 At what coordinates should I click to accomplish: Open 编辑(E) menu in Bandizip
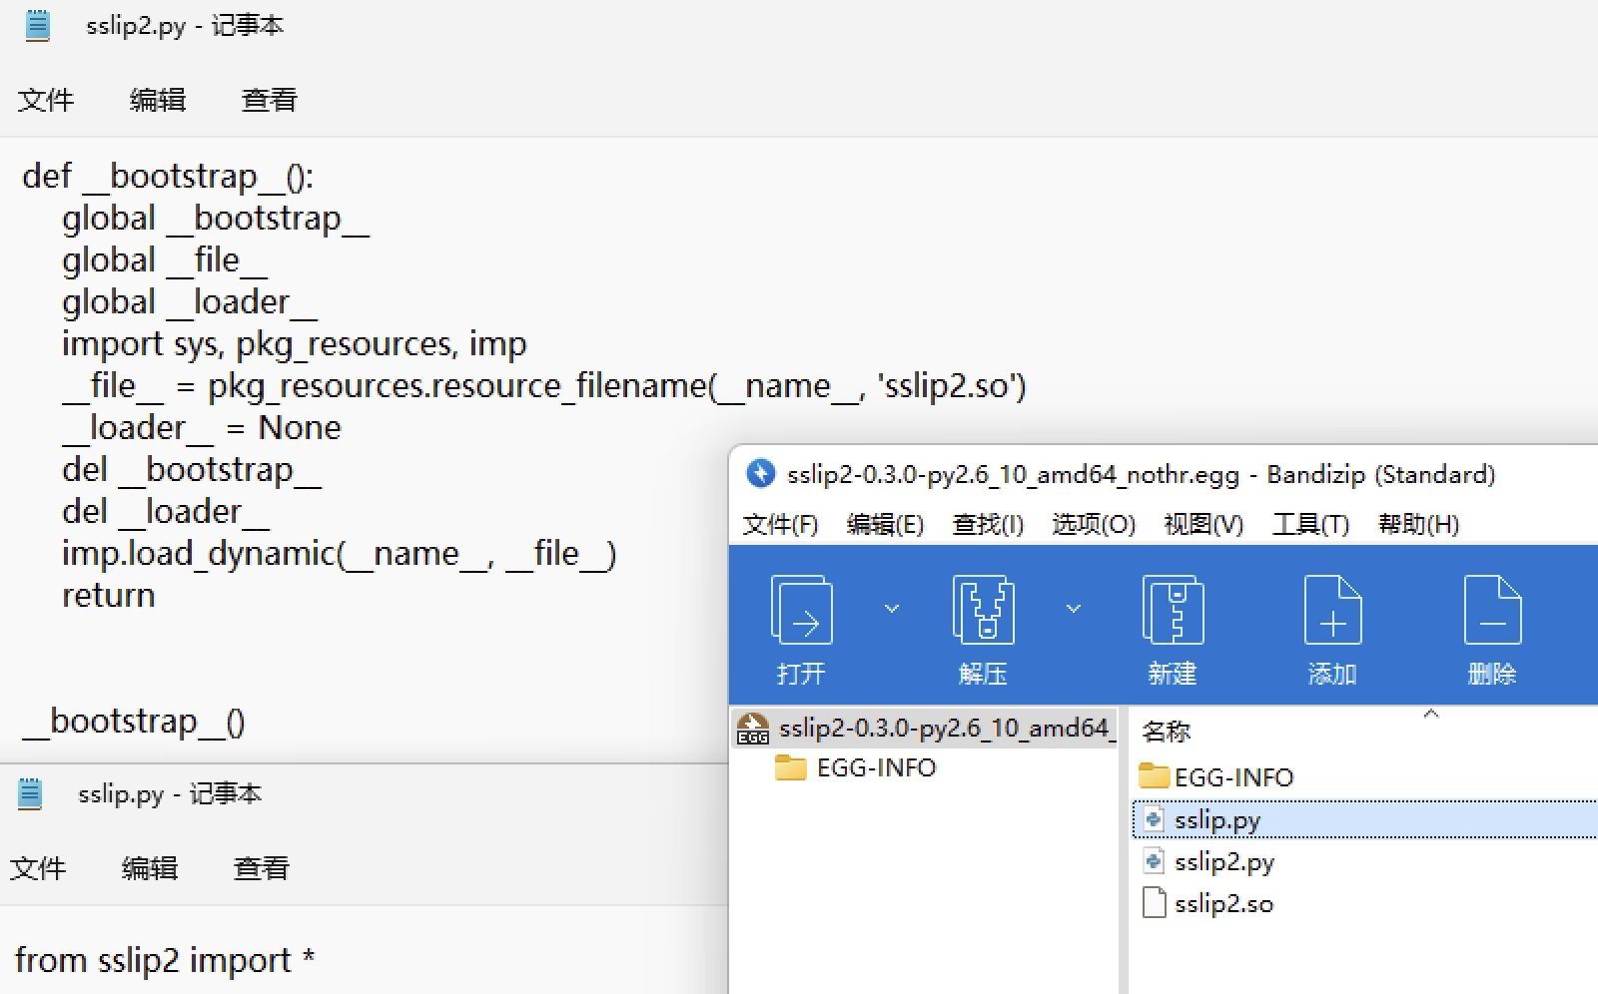[x=885, y=524]
